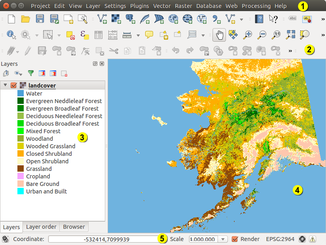The height and width of the screenshot is (245, 326).
Task: Switch to the Browser tab
Action: pos(74,227)
